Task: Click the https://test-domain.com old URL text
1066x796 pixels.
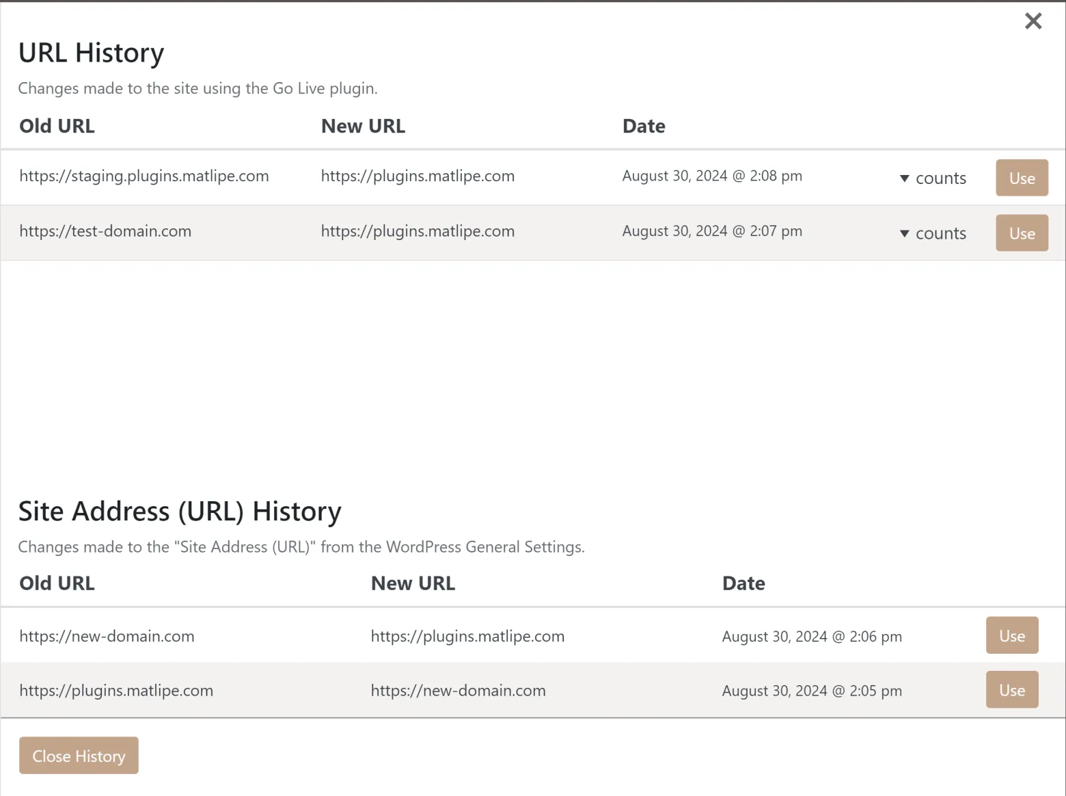Action: tap(105, 232)
